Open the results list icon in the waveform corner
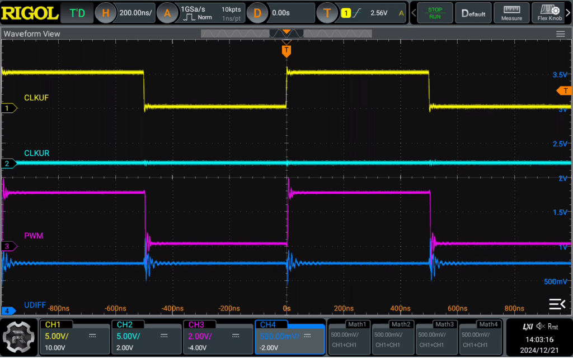Image resolution: width=573 pixels, height=359 pixels. 557,304
